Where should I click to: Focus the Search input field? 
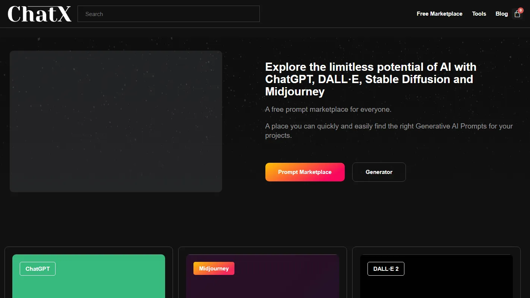[x=168, y=14]
